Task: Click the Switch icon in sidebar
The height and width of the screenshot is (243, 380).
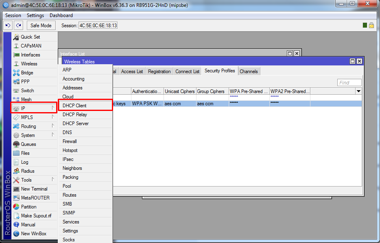Action: click(16, 91)
